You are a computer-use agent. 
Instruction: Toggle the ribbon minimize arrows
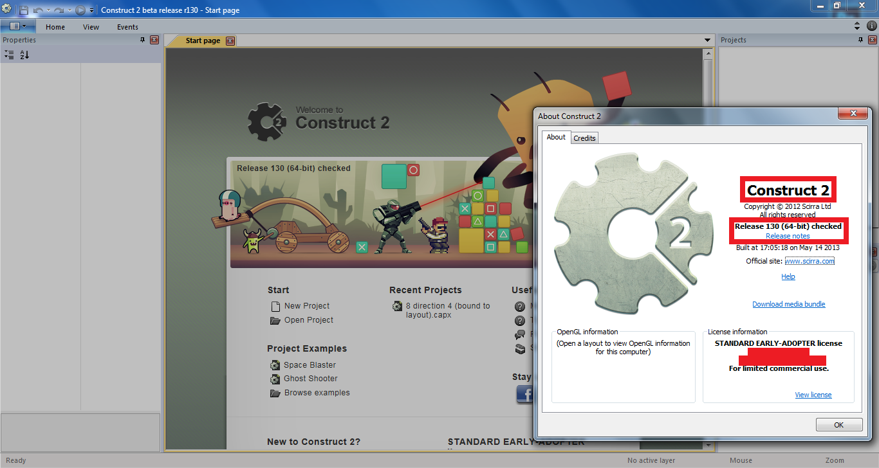coord(857,26)
